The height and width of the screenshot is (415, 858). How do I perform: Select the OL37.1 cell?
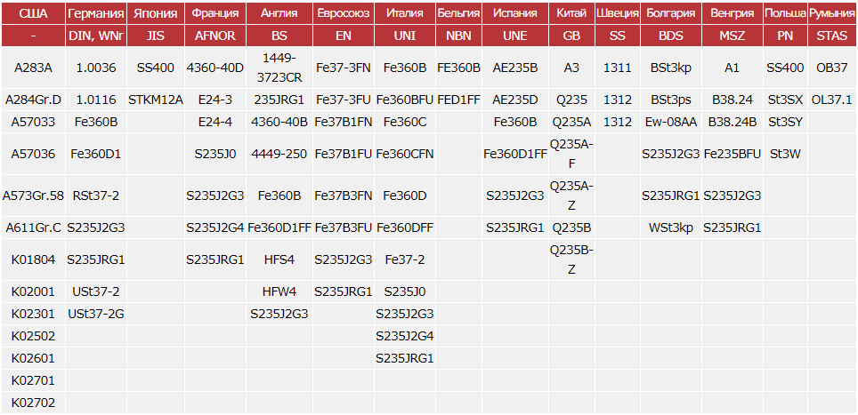[832, 100]
